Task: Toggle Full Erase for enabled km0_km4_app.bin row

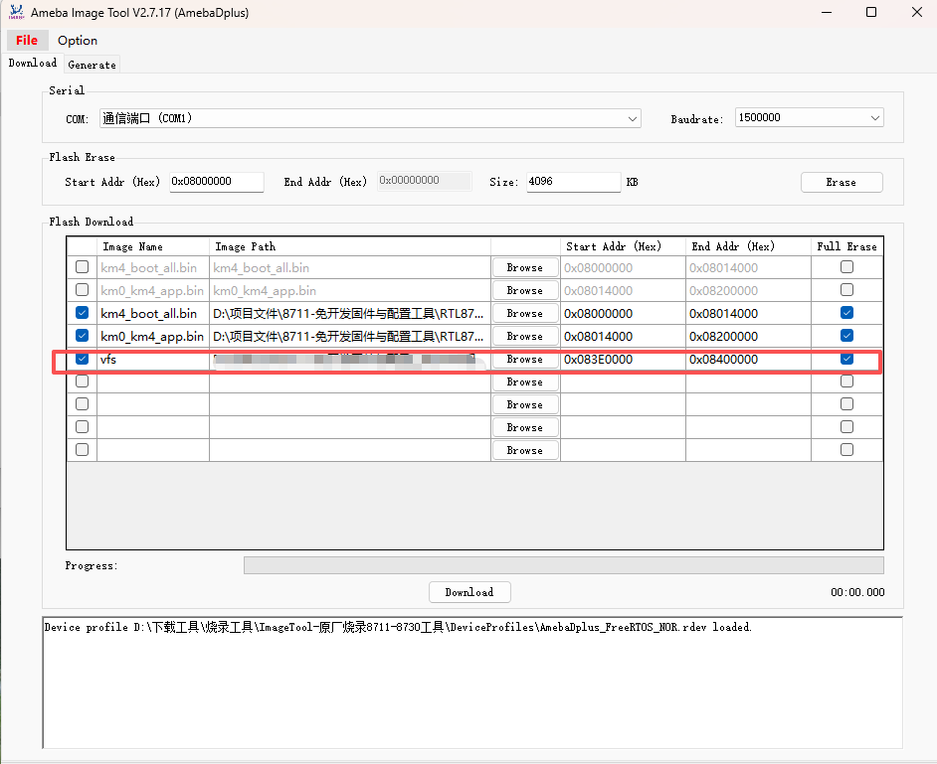Action: (x=846, y=336)
